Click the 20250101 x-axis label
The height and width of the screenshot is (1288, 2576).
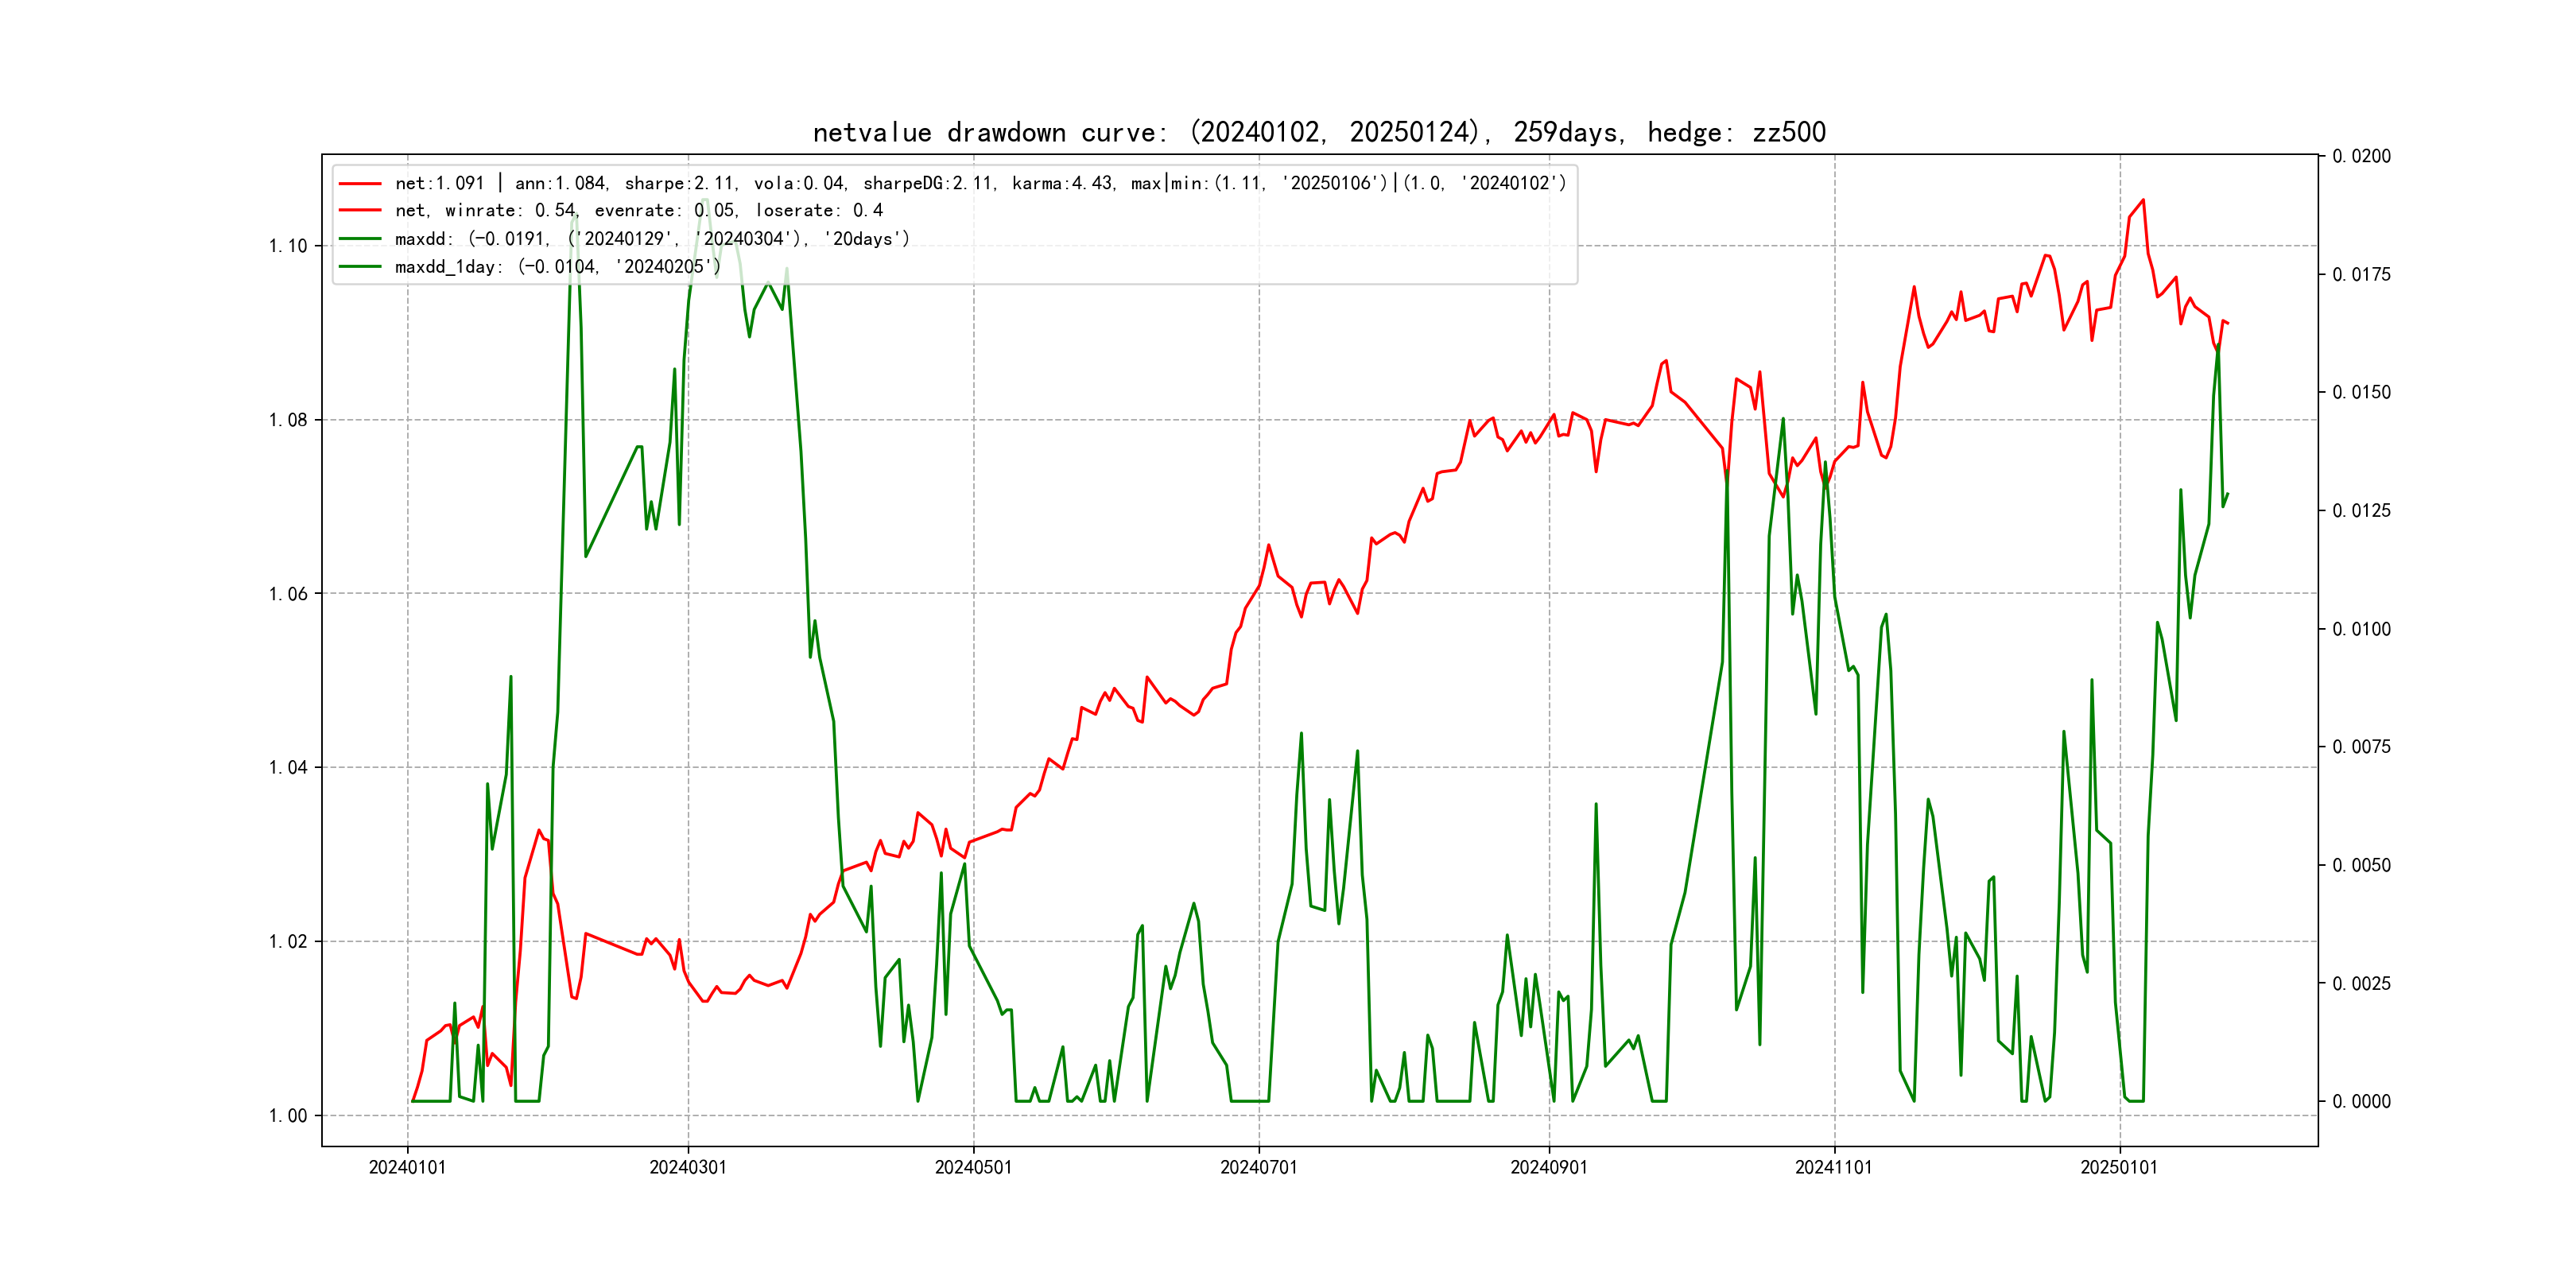click(2119, 1167)
